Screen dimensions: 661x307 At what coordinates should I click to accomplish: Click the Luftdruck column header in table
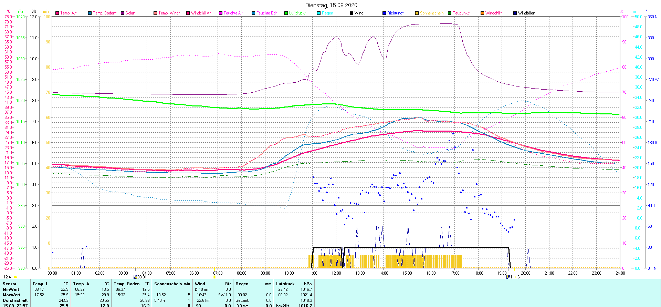285,284
